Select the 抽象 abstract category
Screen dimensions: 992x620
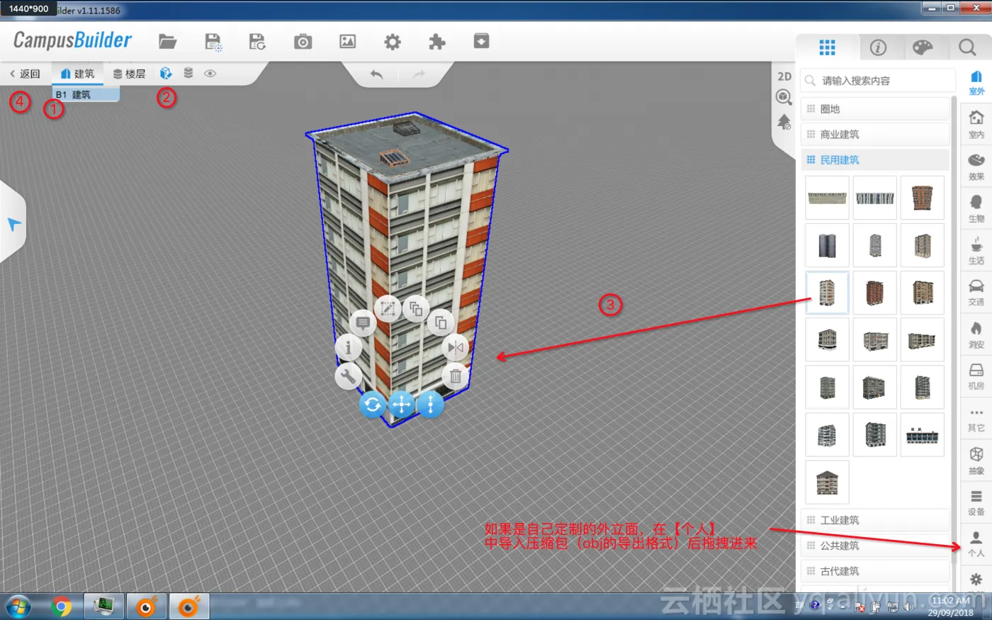976,461
